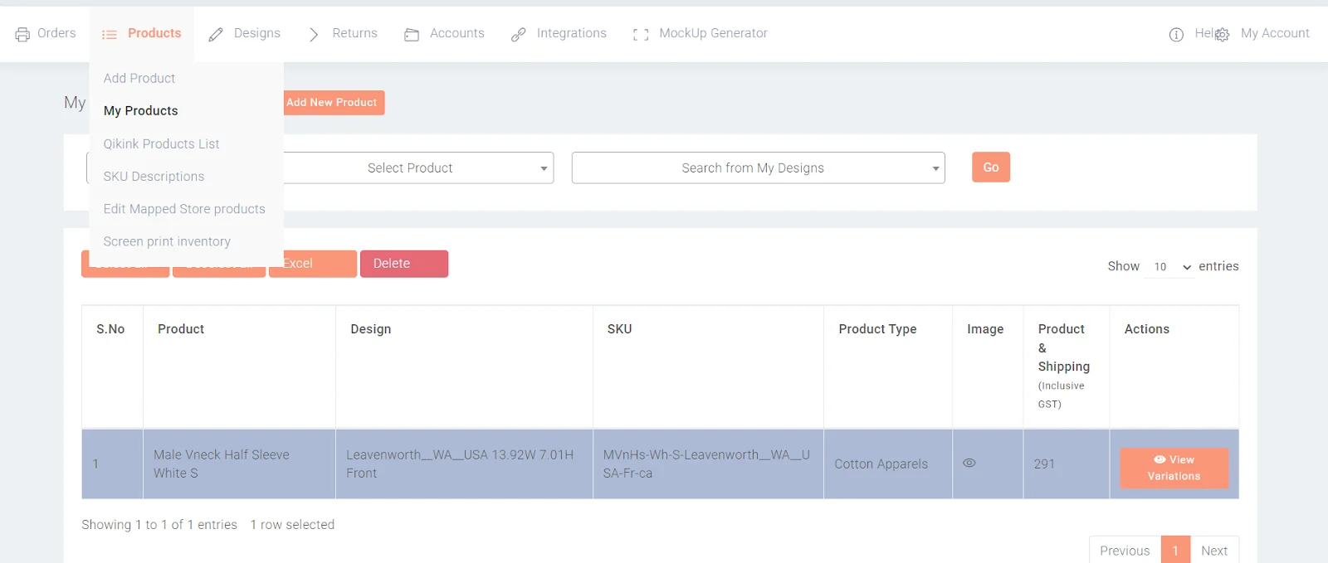Click the Cotton Apparels cell
1328x563 pixels.
click(888, 464)
